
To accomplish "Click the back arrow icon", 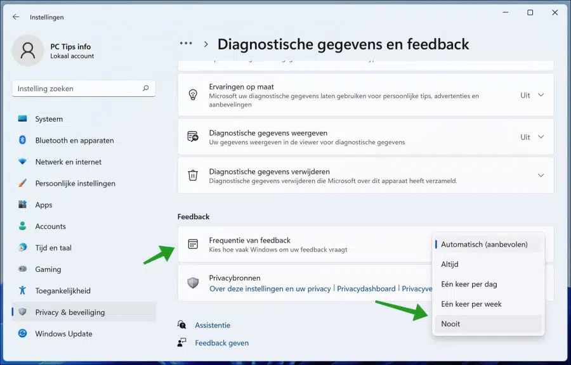I will click(16, 16).
